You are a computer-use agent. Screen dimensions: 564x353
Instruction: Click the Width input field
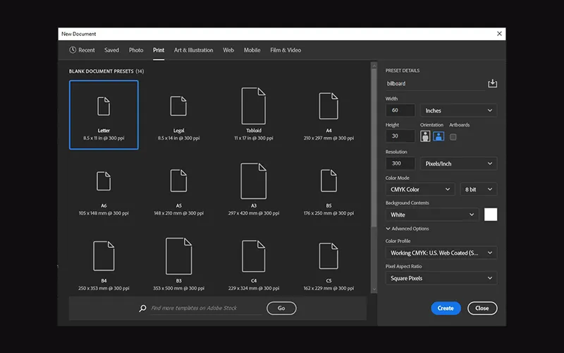click(400, 110)
